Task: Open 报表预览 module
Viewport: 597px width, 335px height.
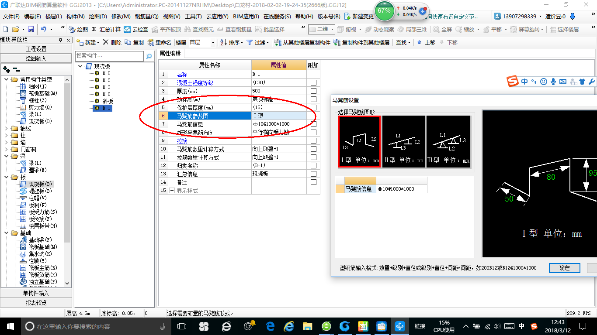Action: 36,302
